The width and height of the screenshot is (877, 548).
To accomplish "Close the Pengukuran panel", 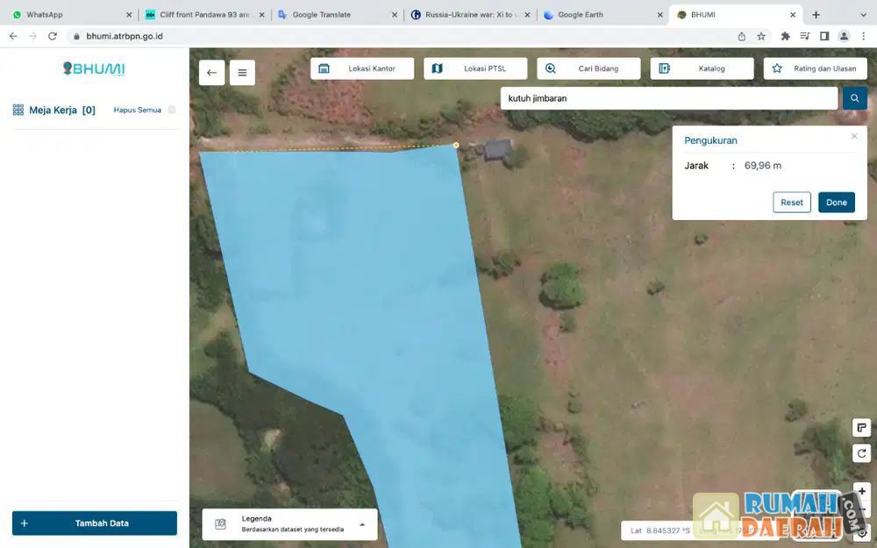I will 854,136.
